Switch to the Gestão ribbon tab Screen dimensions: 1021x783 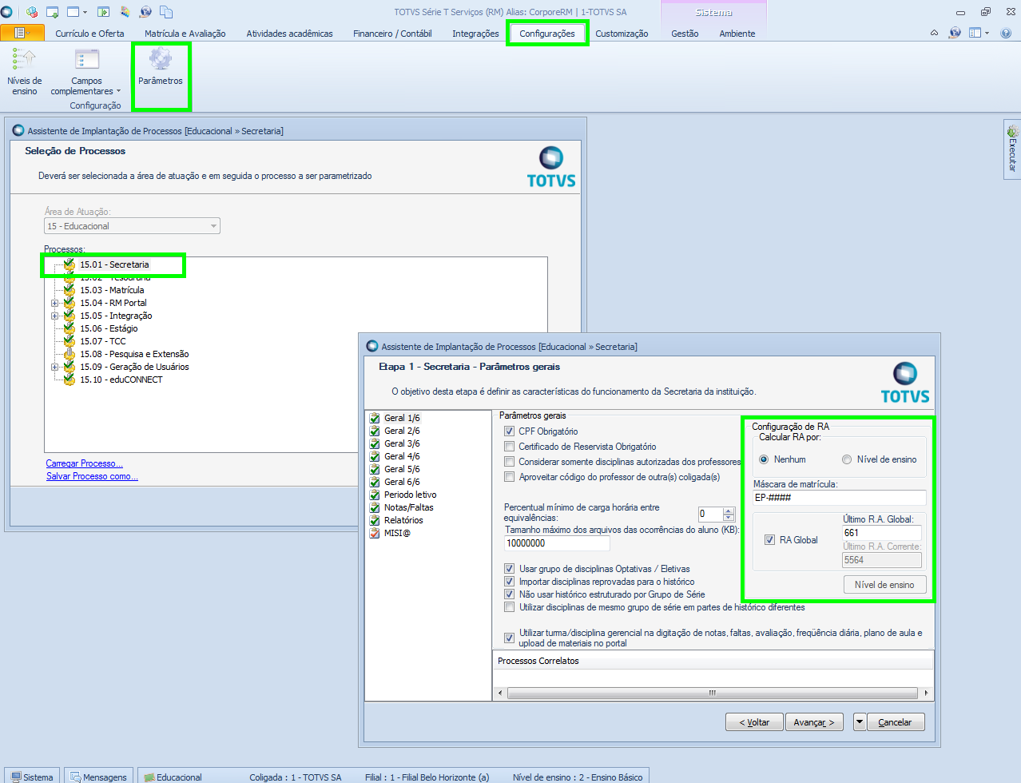pyautogui.click(x=685, y=34)
